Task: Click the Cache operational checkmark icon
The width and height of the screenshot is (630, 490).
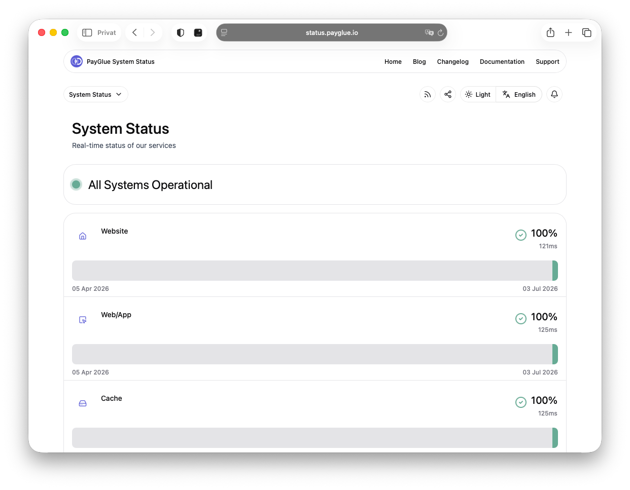Action: (x=521, y=402)
